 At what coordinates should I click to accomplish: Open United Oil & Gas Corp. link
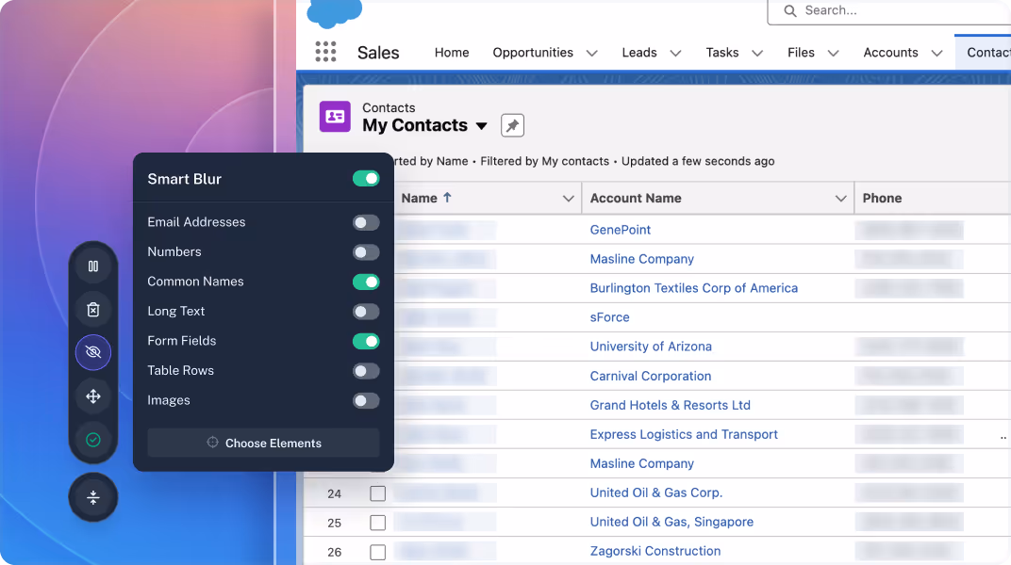click(655, 492)
